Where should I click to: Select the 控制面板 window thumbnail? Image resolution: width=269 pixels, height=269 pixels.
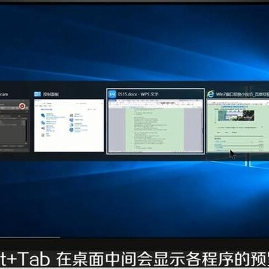tap(69, 126)
